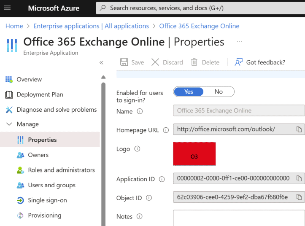Set Enabled for users sign-in to Yes
This screenshot has height=226, width=305.
(x=189, y=91)
